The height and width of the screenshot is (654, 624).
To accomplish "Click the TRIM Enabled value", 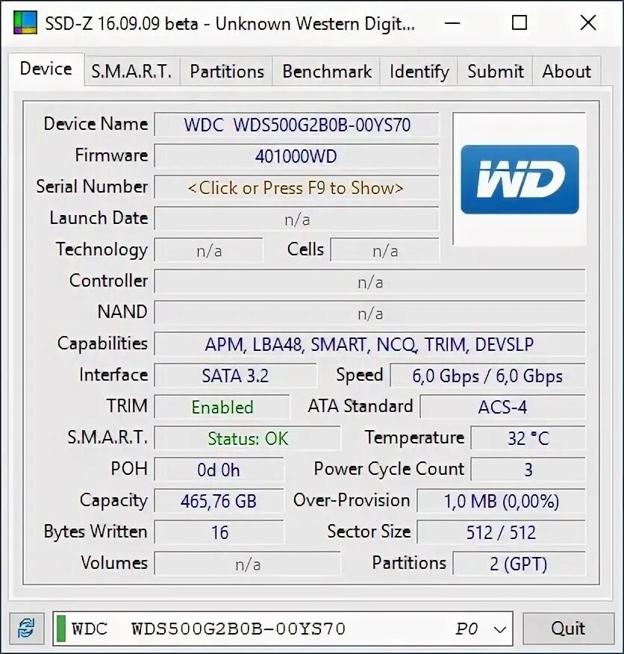I will [222, 407].
